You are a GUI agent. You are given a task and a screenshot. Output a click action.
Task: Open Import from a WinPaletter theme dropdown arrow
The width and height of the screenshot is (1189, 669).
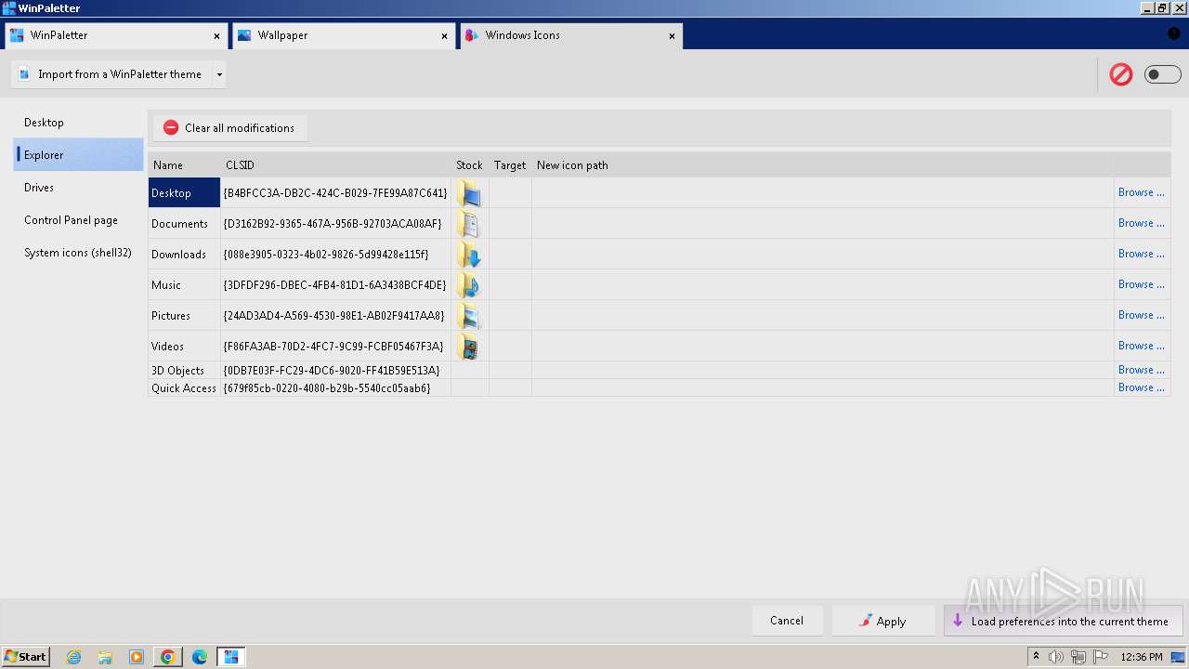tap(219, 74)
